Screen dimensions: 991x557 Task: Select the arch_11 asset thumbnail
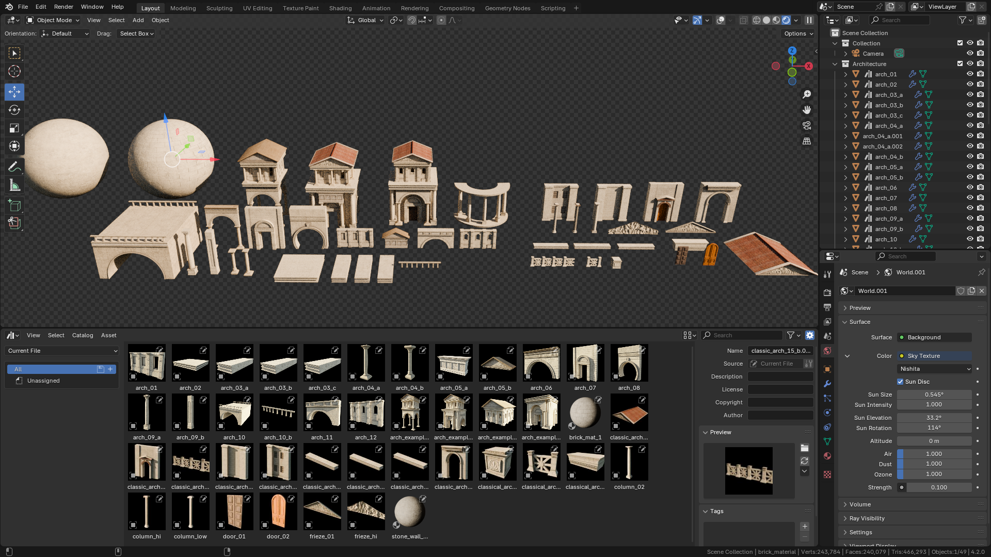pyautogui.click(x=322, y=412)
